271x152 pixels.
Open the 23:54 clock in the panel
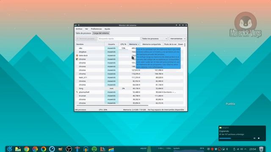pyautogui.click(x=253, y=149)
